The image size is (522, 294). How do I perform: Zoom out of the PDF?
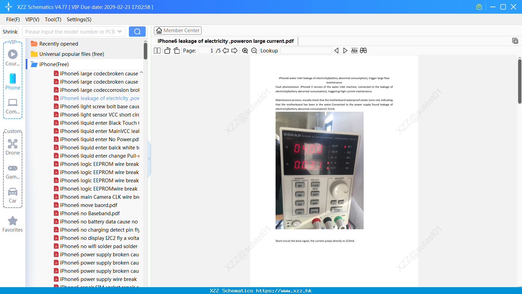tap(254, 51)
